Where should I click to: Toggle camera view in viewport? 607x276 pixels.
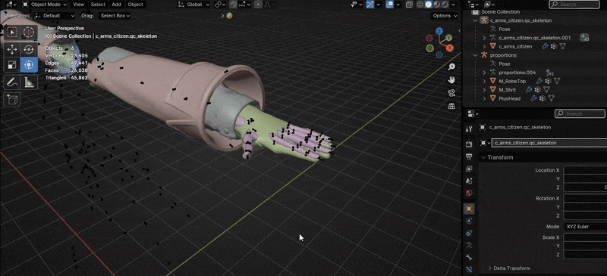tap(451, 93)
